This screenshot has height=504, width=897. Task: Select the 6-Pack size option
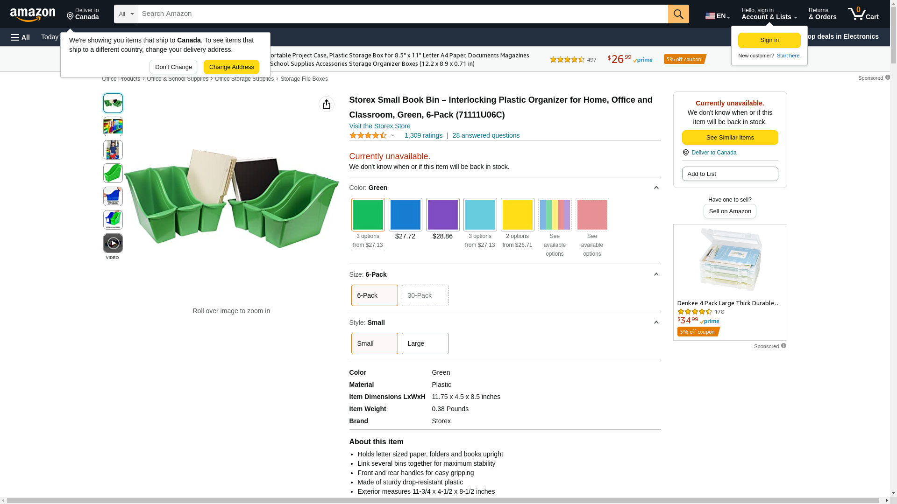[x=375, y=295]
